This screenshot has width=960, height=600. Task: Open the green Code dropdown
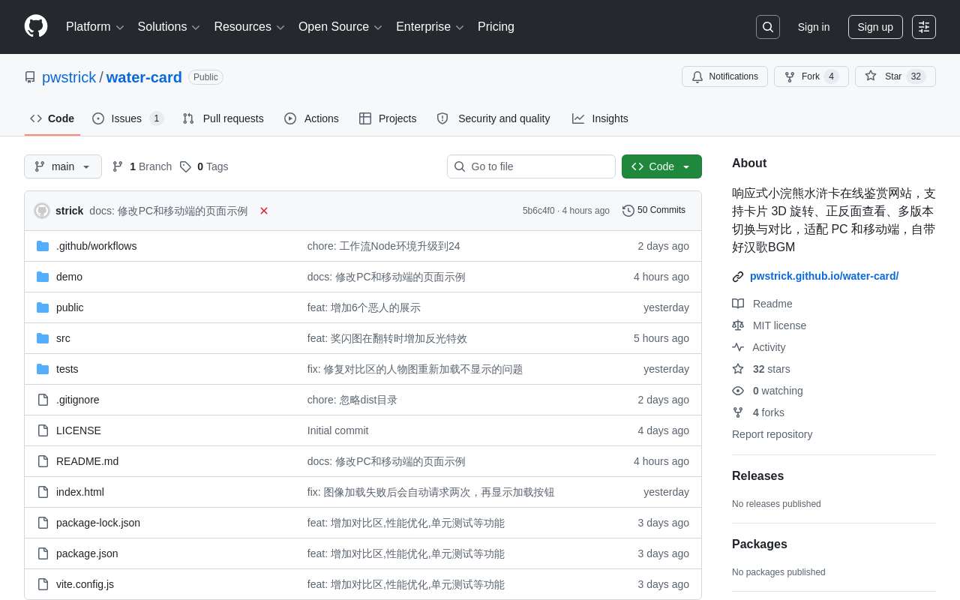click(661, 166)
